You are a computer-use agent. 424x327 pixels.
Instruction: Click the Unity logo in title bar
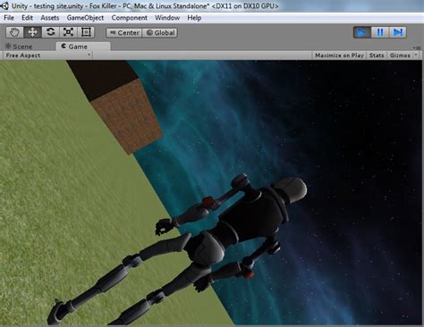coord(4,5)
